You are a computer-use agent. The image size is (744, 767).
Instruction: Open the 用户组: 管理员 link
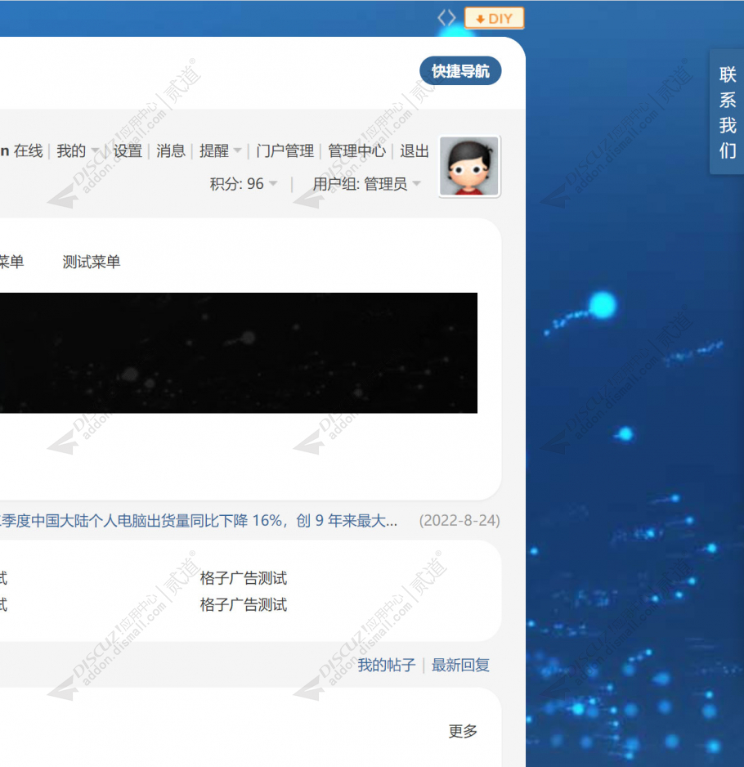click(x=360, y=184)
